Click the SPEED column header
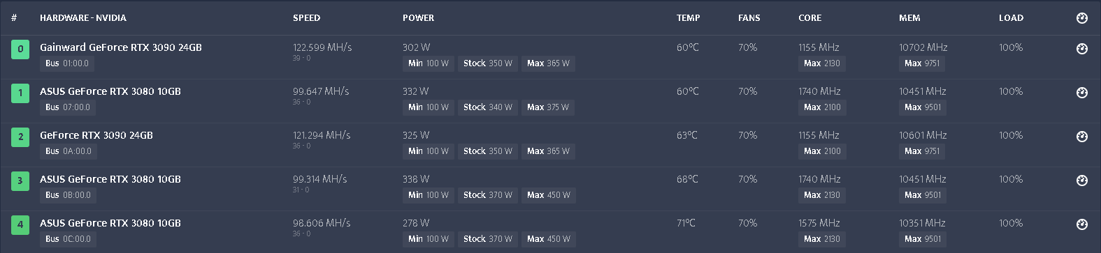The width and height of the screenshot is (1101, 253). (306, 18)
